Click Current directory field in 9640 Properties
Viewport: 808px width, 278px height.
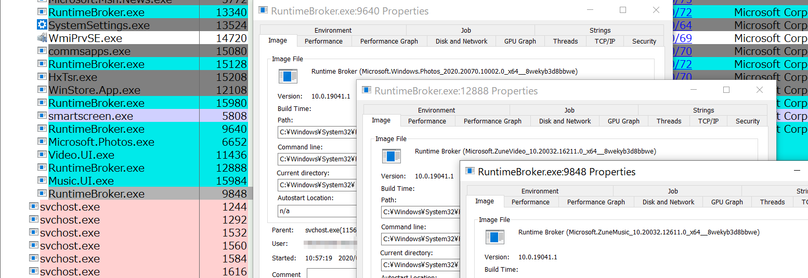pos(317,185)
